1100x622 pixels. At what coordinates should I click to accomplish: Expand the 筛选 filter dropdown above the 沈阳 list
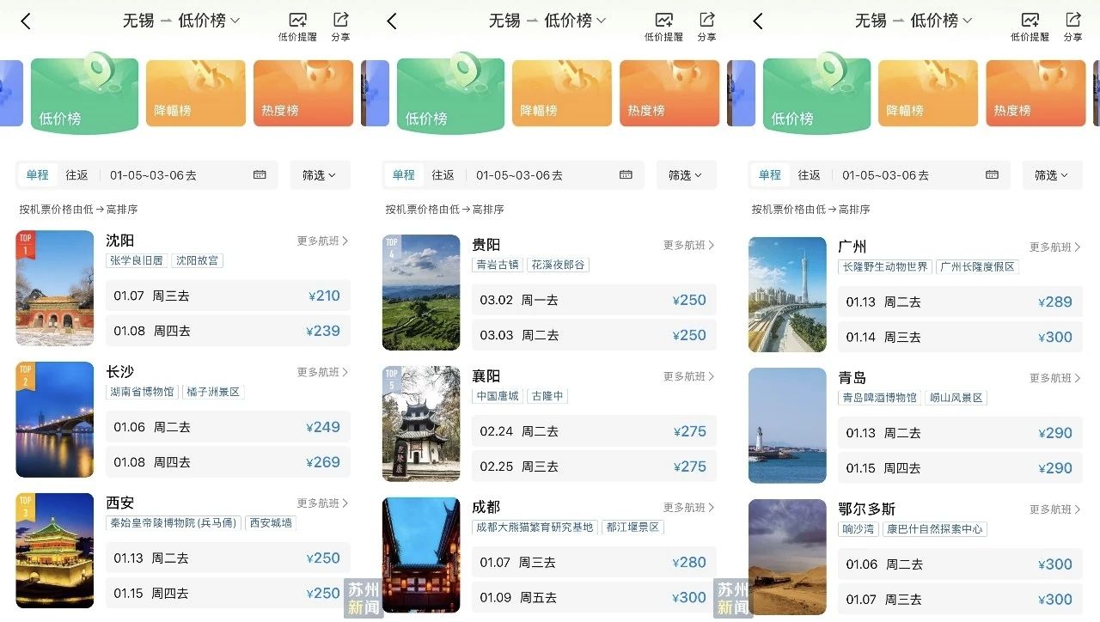click(319, 175)
